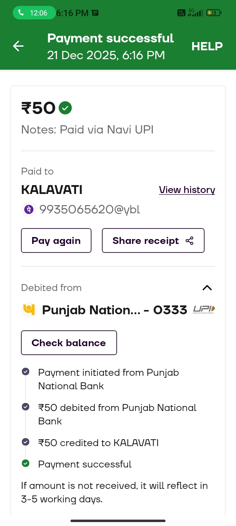Tap the green Payment successful status check
Viewport: 236px width, 526px height.
(x=26, y=464)
